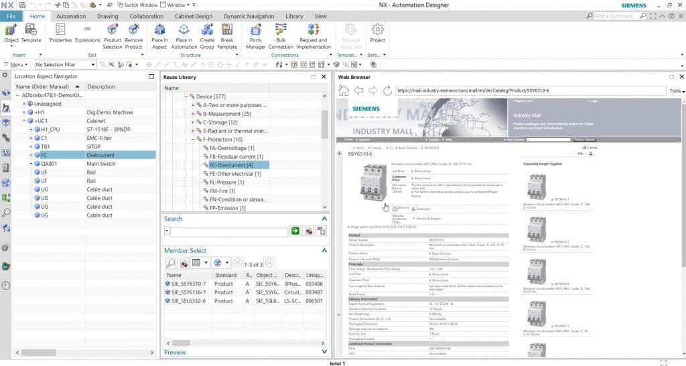The width and height of the screenshot is (686, 366).
Task: Close the Reuse Library panel
Action: [324, 77]
